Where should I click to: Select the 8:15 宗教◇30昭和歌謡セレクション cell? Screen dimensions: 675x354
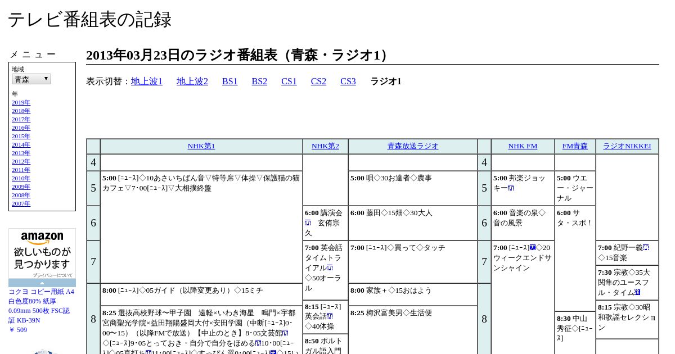pyautogui.click(x=627, y=319)
